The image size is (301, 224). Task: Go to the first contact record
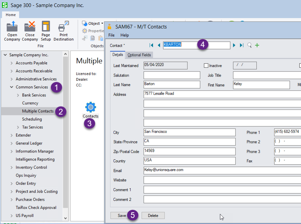coord(151,45)
